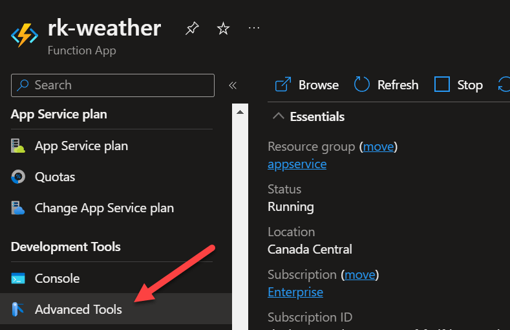Mark rk-weather as favorite with star
The image size is (510, 330).
pos(223,28)
